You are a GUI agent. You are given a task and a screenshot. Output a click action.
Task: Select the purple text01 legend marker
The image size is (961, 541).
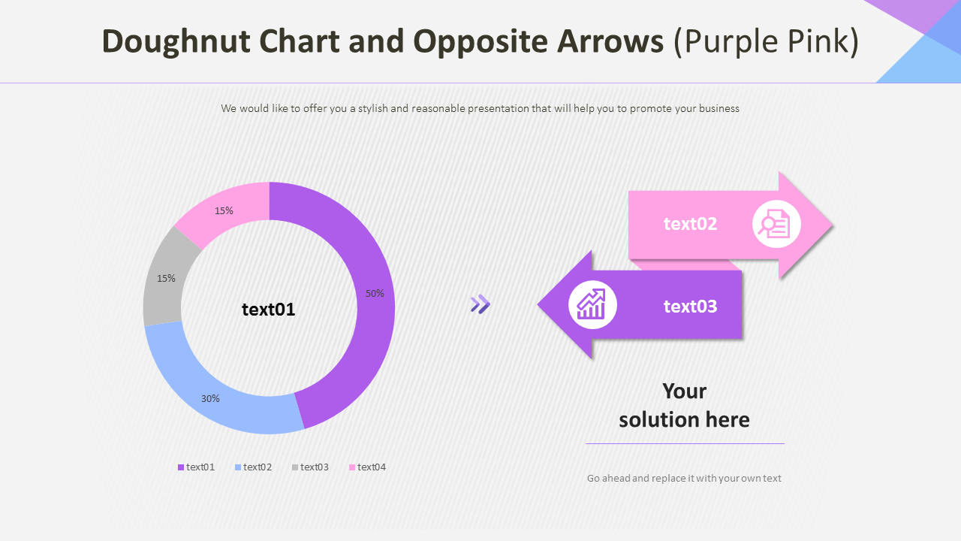pyautogui.click(x=181, y=467)
